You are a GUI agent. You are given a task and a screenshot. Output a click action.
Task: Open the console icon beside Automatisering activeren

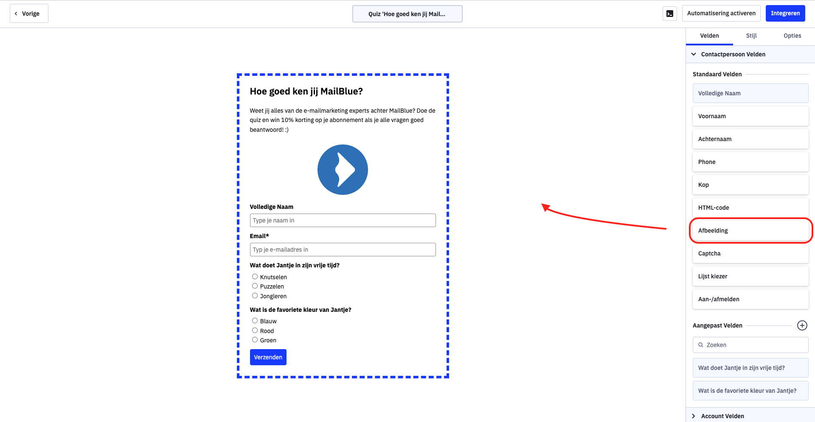(x=669, y=14)
